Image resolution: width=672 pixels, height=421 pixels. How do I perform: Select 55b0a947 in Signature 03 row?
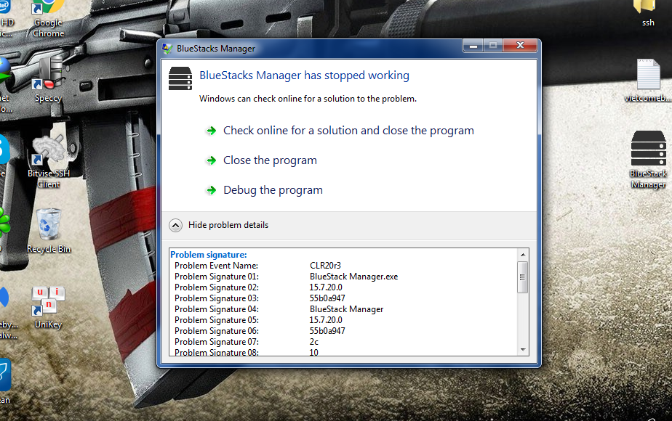[327, 298]
